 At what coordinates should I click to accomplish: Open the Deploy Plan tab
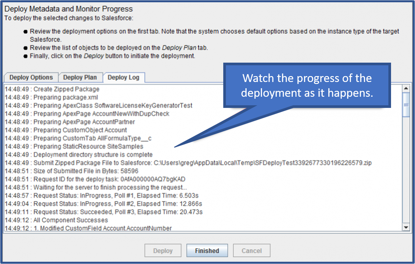point(80,77)
